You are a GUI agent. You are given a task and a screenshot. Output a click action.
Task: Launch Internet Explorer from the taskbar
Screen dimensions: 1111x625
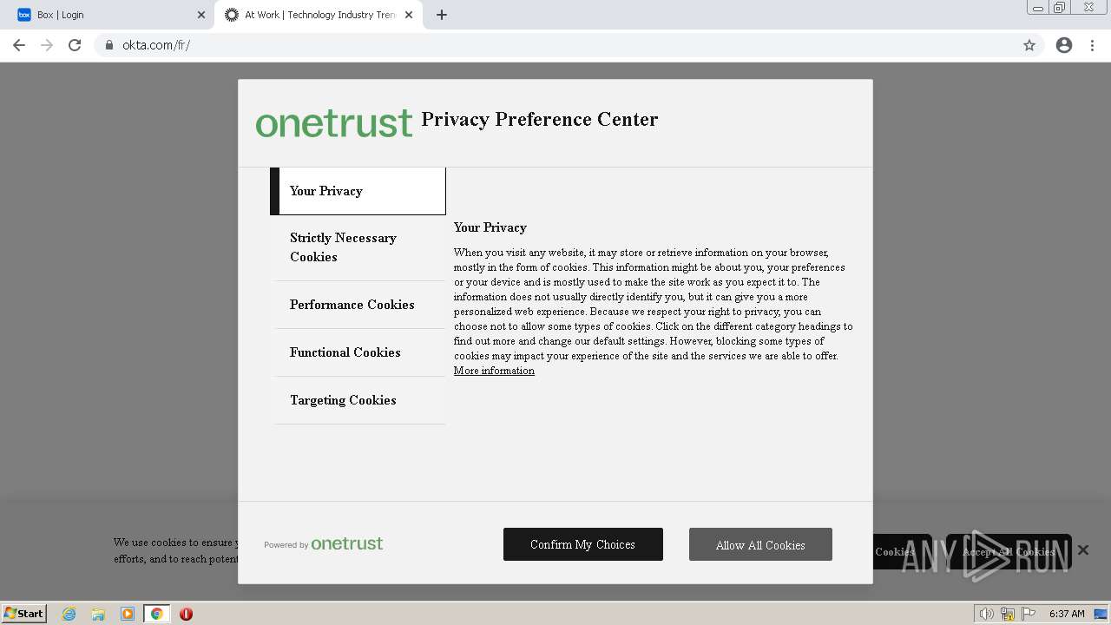pyautogui.click(x=69, y=614)
